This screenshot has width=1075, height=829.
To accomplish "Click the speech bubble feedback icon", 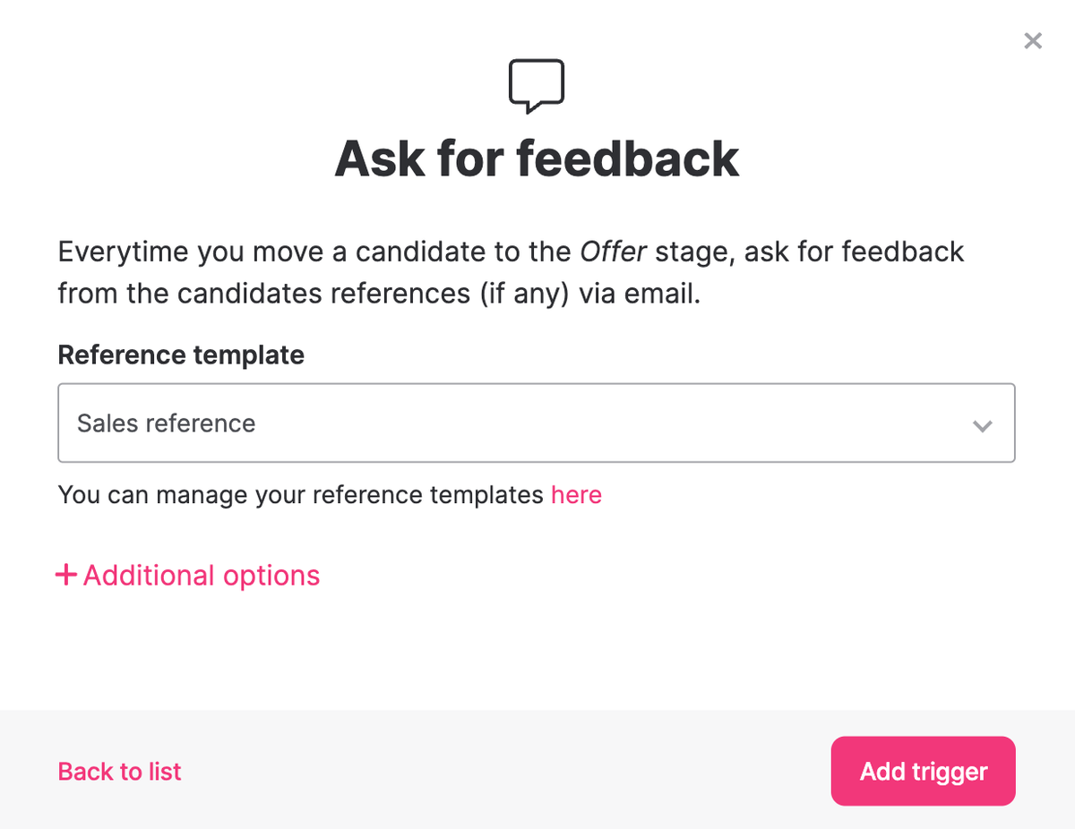I will (x=537, y=86).
